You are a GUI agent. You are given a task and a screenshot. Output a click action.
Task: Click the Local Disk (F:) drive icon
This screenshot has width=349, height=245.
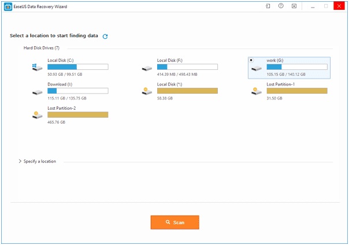tap(147, 68)
